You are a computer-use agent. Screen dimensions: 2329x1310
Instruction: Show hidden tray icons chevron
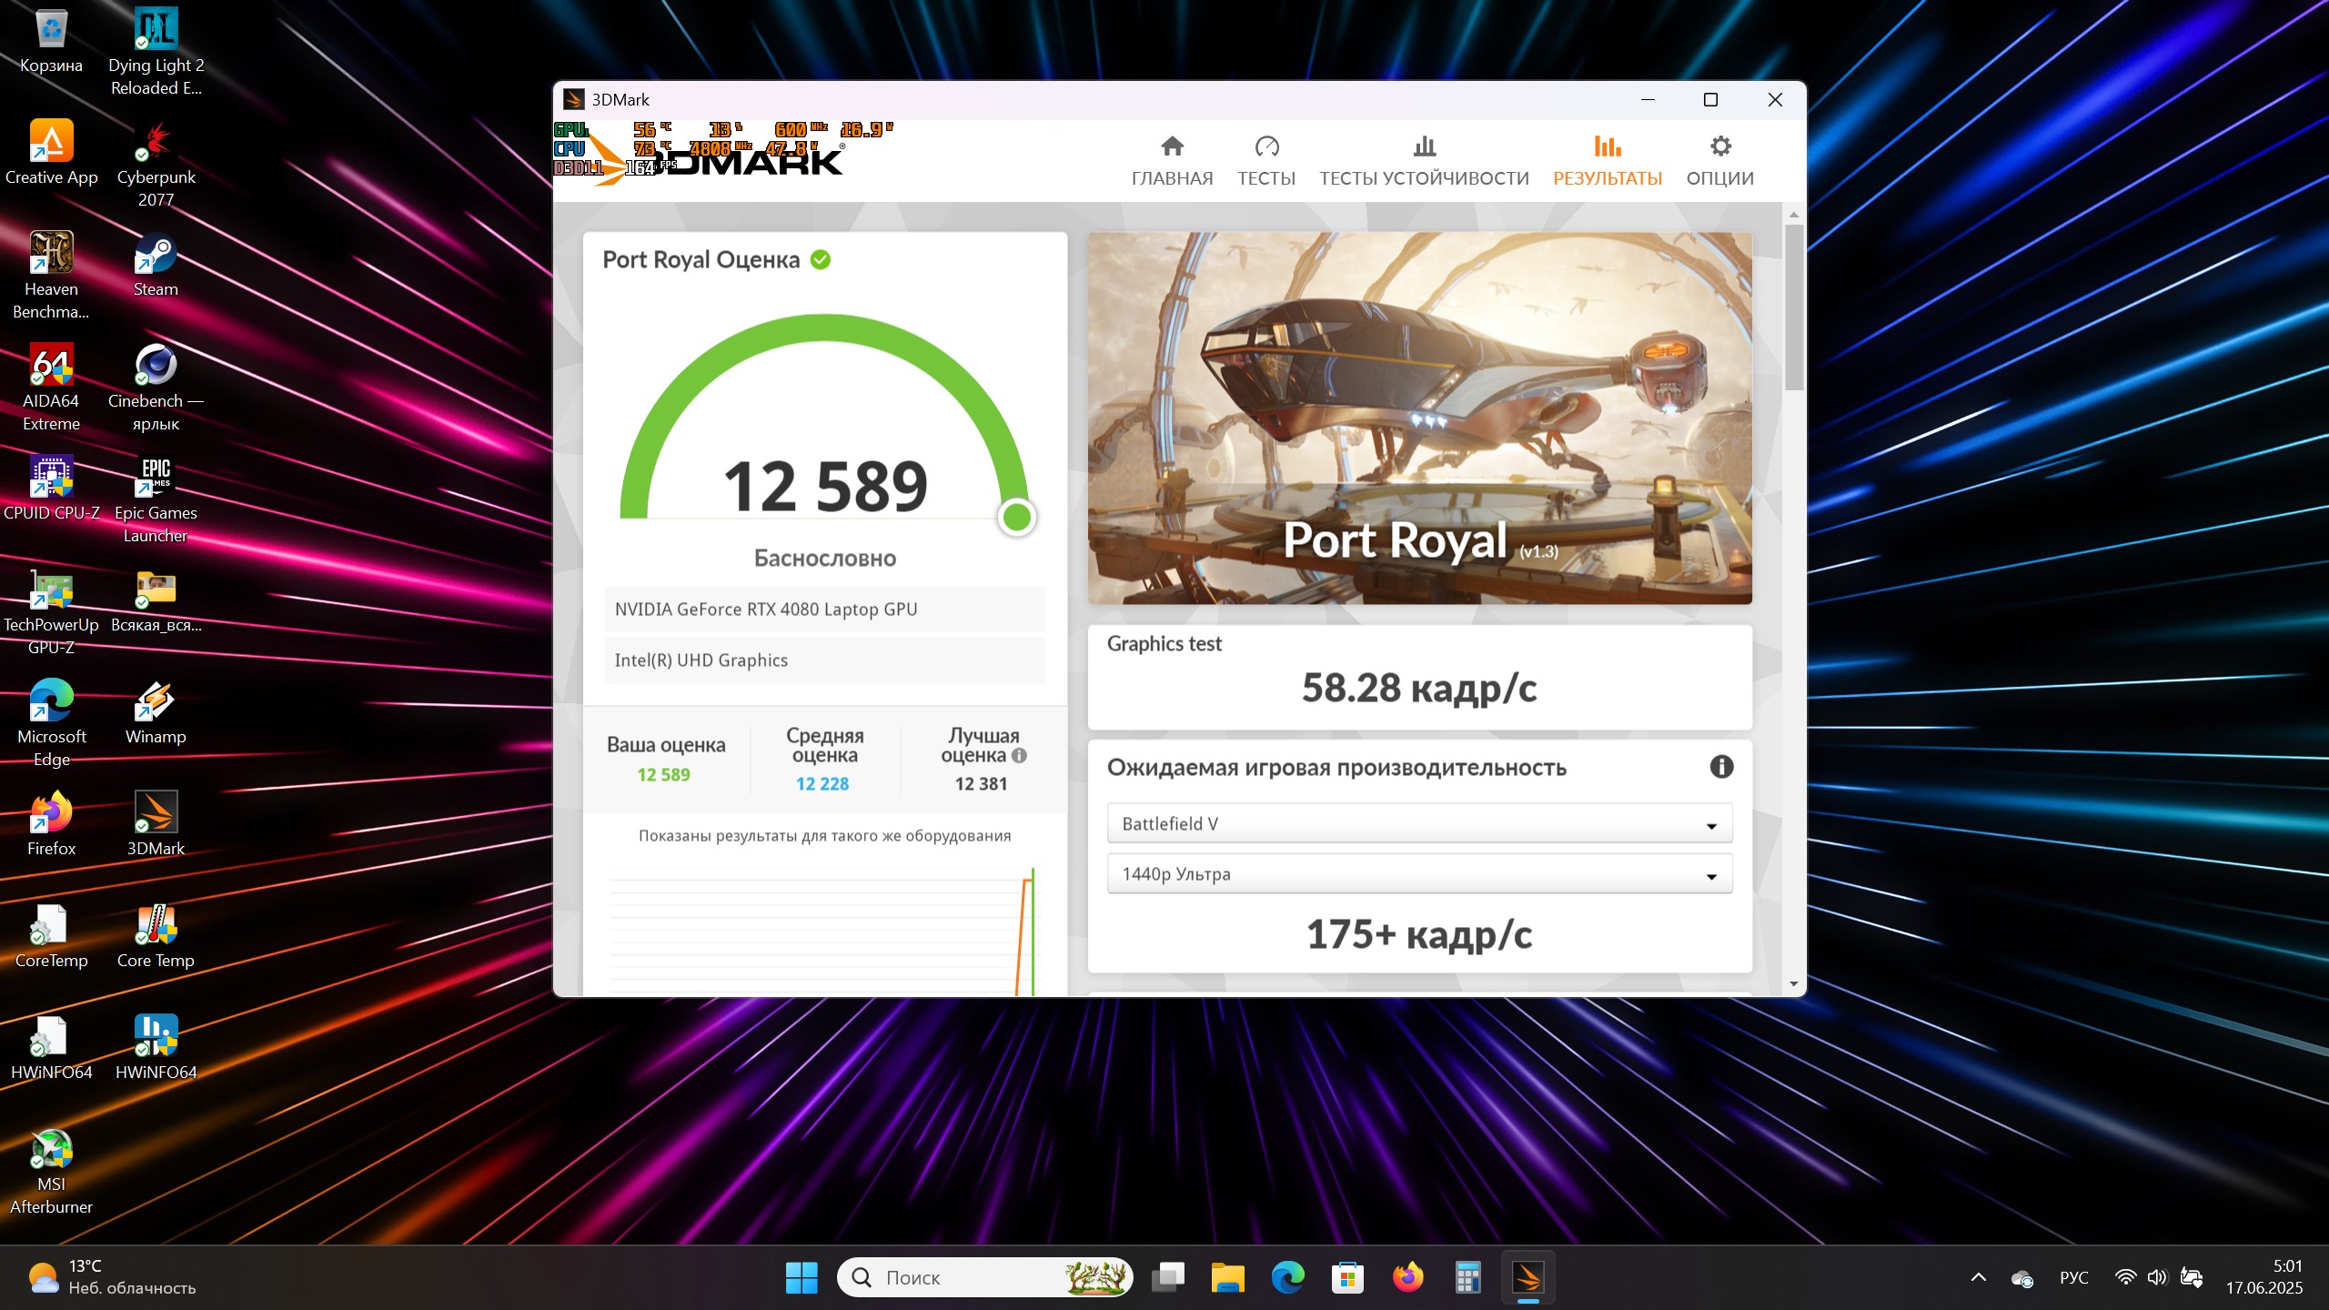[1978, 1277]
